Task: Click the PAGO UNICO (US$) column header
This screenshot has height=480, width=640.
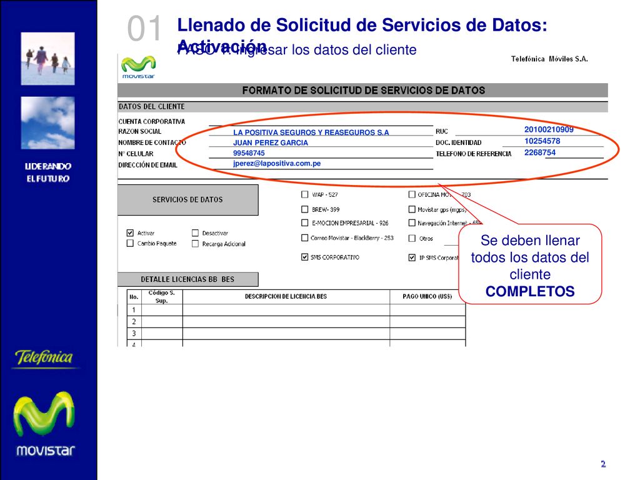Action: pos(427,296)
